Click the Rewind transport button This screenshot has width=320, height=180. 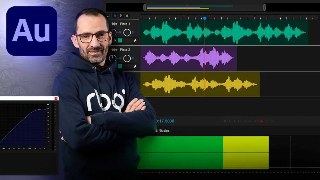tap(245, 121)
